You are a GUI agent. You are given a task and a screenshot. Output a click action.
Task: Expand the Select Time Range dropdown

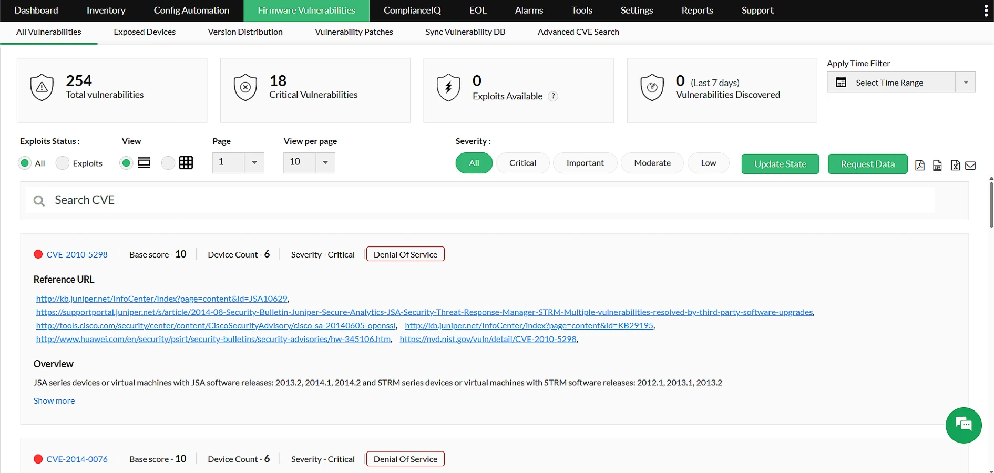tap(966, 83)
